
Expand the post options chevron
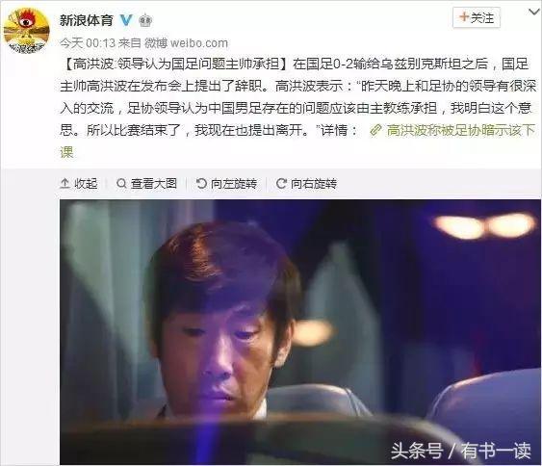coord(534,13)
